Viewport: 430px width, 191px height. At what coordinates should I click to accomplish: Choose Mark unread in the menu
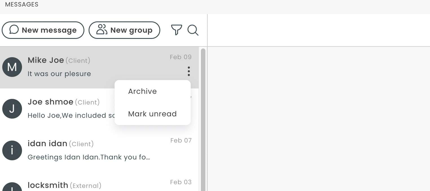pos(152,114)
